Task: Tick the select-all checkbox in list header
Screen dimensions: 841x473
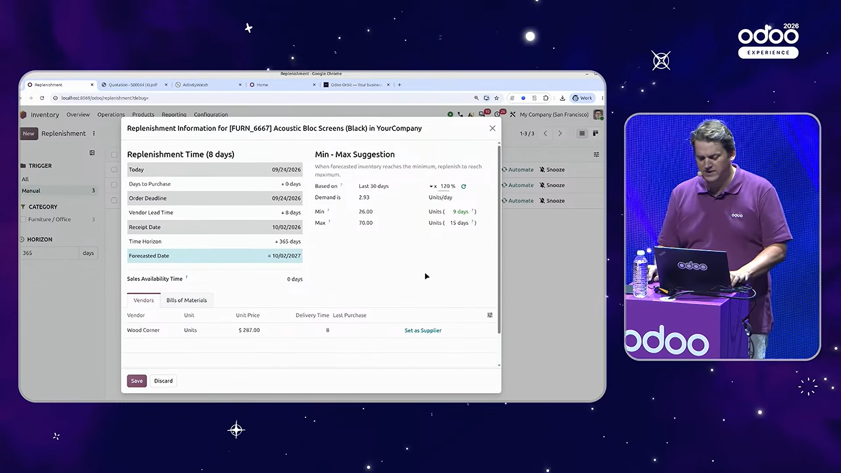Action: 114,155
